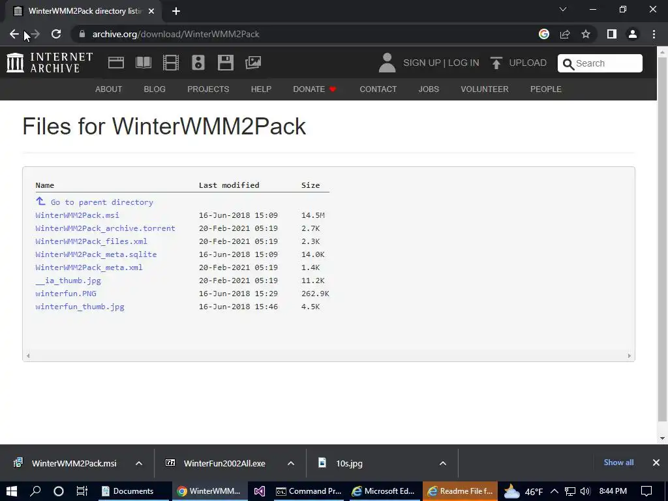Open tab search chevron in title bar

[563, 9]
